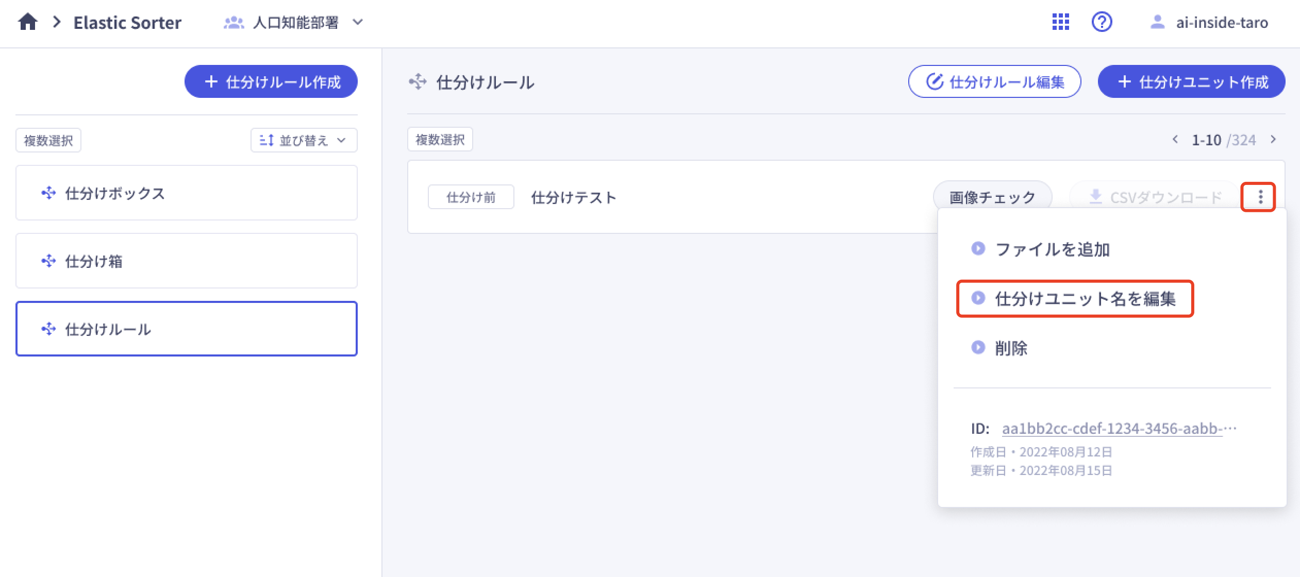Click the group icon beside 人口知能部署

234,23
